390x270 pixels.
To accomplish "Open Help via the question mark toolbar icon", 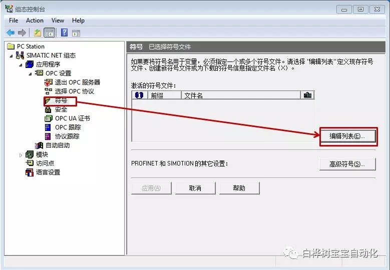I will point(64,33).
